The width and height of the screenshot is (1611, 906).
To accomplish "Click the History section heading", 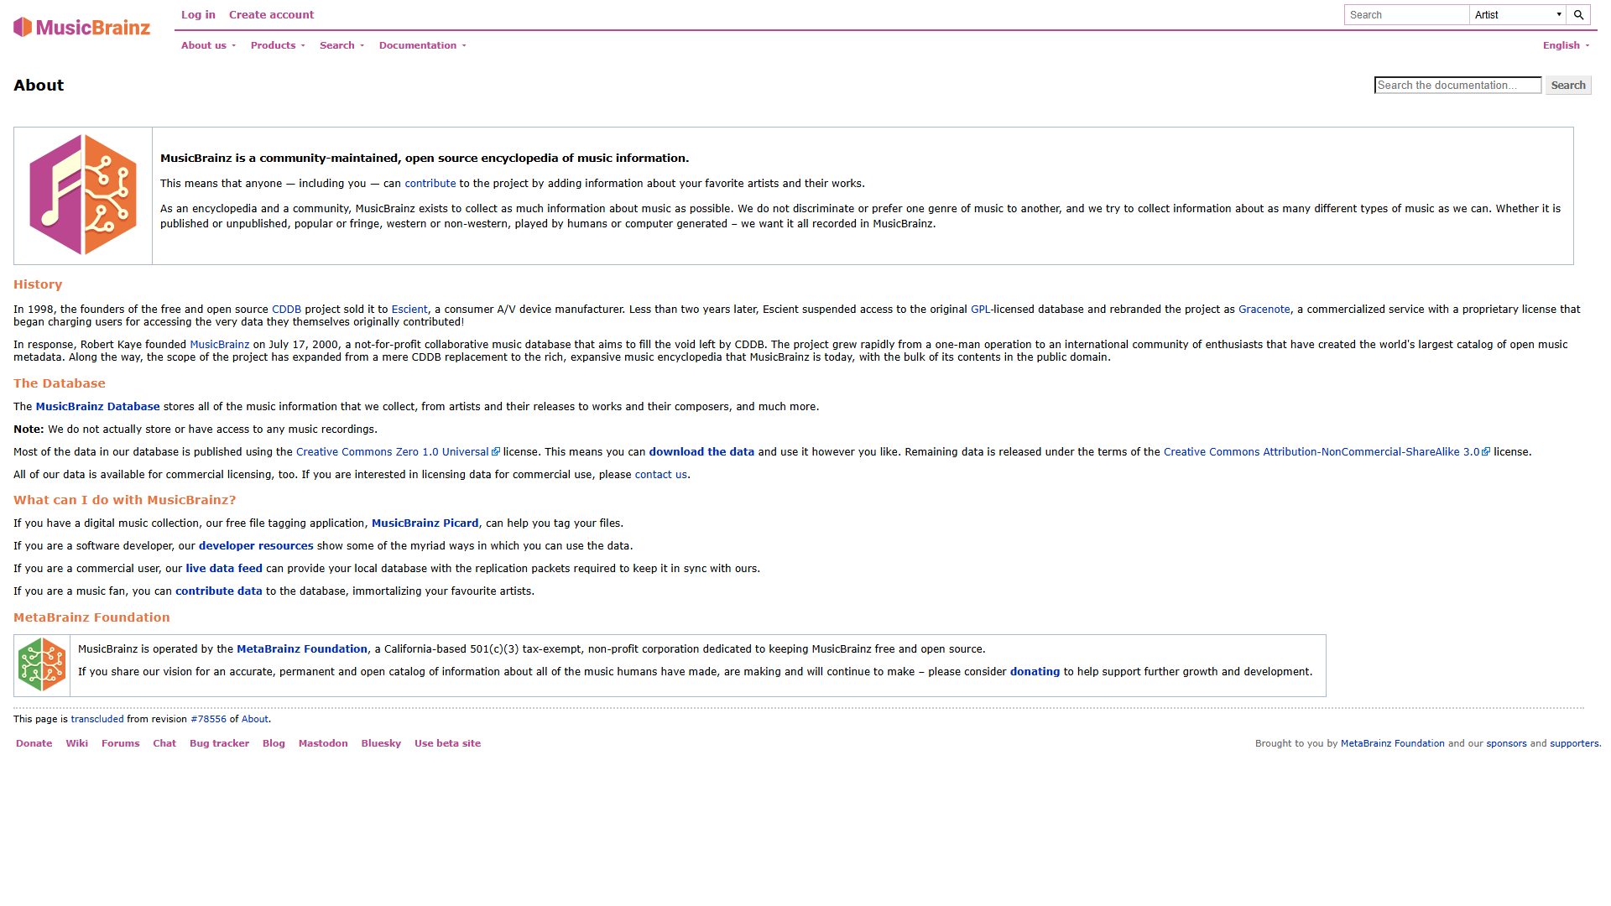I will coord(38,285).
